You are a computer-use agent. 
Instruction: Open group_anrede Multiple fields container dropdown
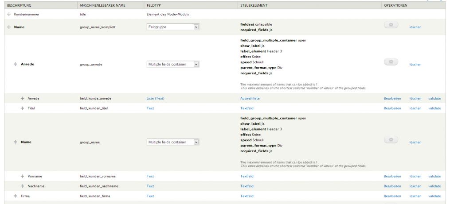point(173,64)
